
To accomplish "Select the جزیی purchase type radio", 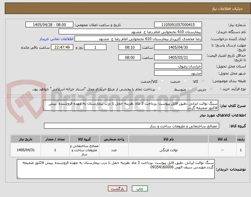I will click(x=211, y=89).
